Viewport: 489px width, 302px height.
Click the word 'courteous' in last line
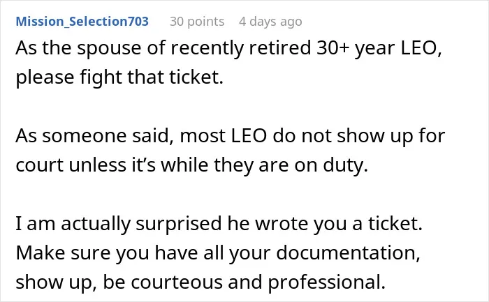(177, 282)
